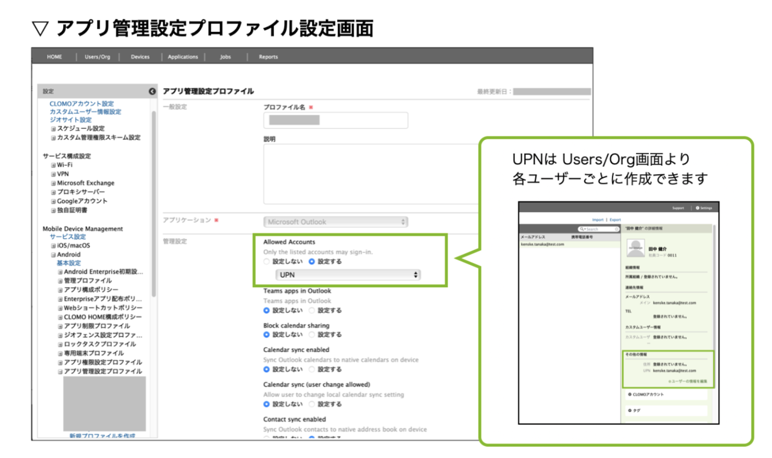The height and width of the screenshot is (458, 772).
Task: Click expand icon beside アプリ制限プロファイル
Action: click(60, 327)
